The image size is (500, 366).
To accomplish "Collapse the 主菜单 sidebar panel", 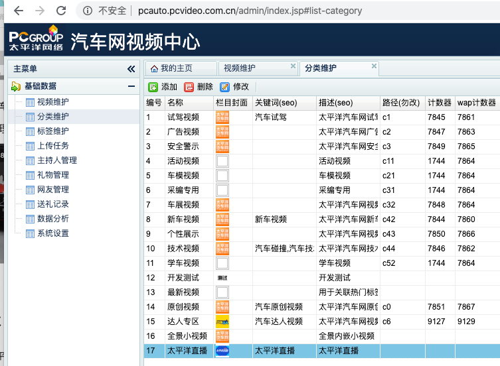I will pos(131,69).
